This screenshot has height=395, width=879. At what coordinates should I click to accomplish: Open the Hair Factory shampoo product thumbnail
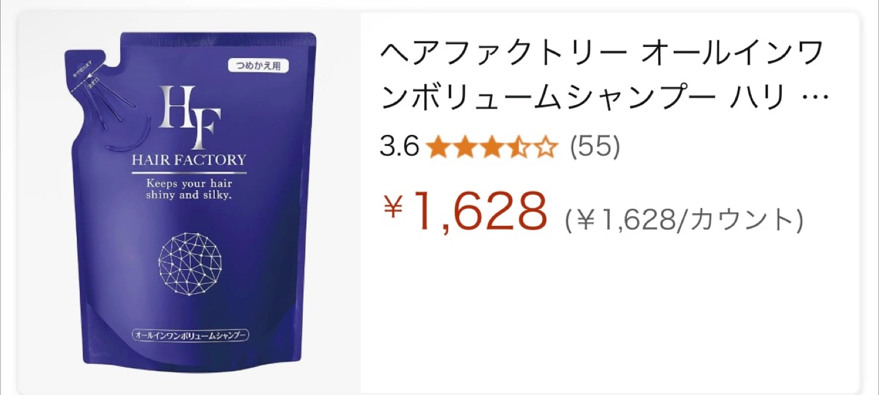tap(190, 203)
